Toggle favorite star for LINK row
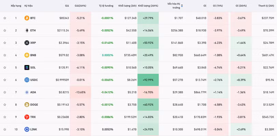The width and height of the screenshot is (277, 136). pyautogui.click(x=5, y=129)
